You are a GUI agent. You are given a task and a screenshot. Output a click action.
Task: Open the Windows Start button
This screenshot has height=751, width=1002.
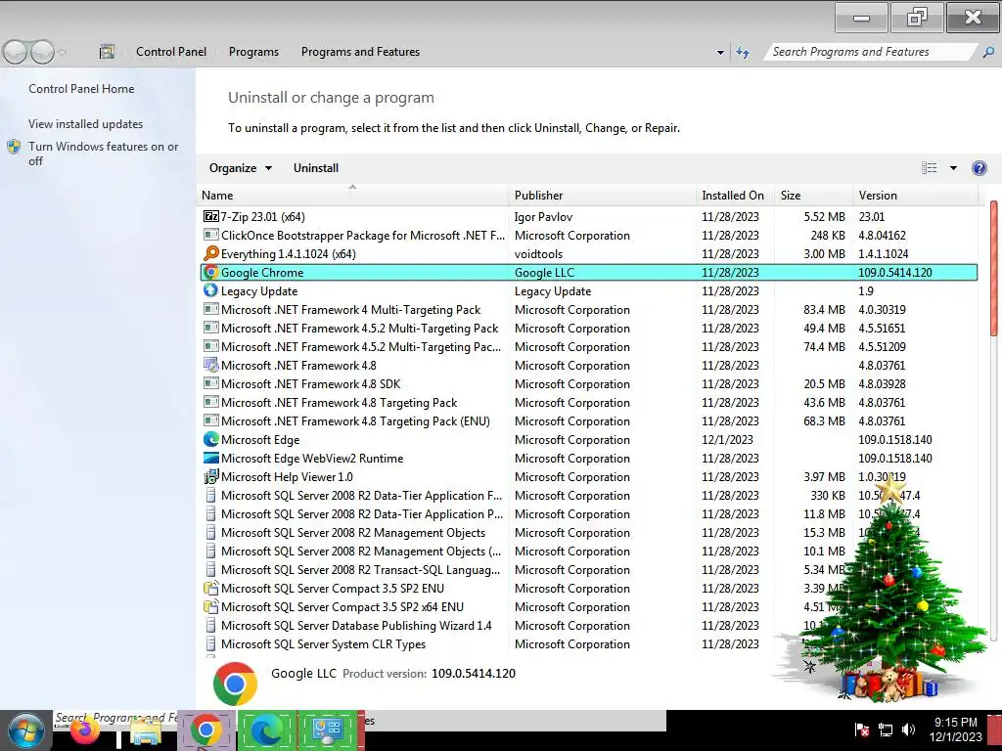coord(26,730)
